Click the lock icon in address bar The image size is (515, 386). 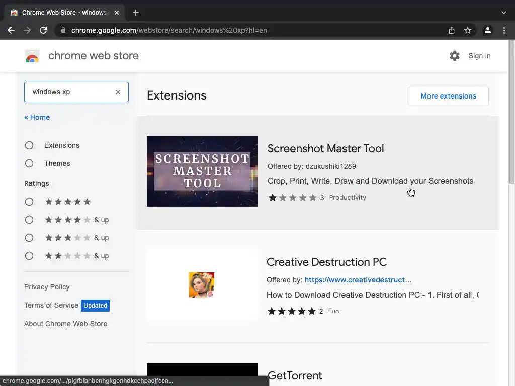pos(63,30)
